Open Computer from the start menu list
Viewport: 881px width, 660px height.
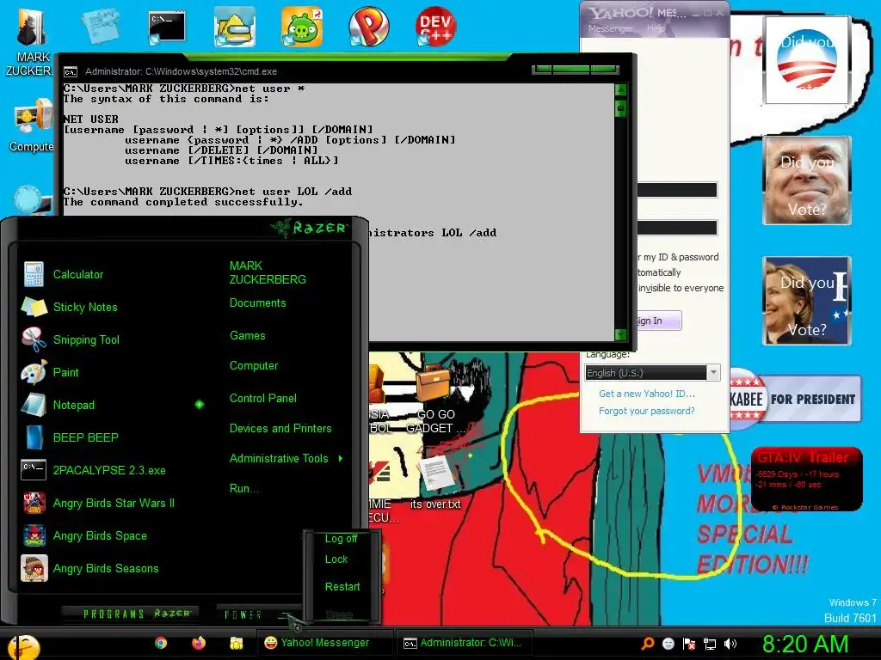[x=254, y=366]
